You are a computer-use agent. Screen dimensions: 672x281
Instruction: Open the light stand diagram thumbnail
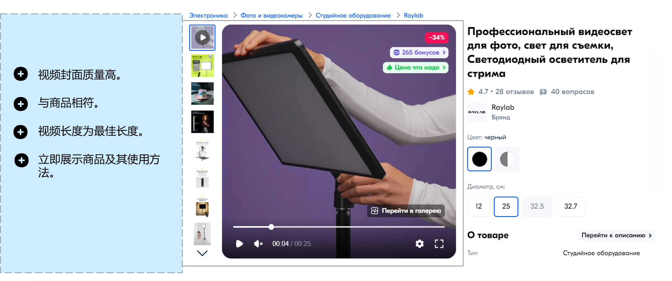click(202, 150)
